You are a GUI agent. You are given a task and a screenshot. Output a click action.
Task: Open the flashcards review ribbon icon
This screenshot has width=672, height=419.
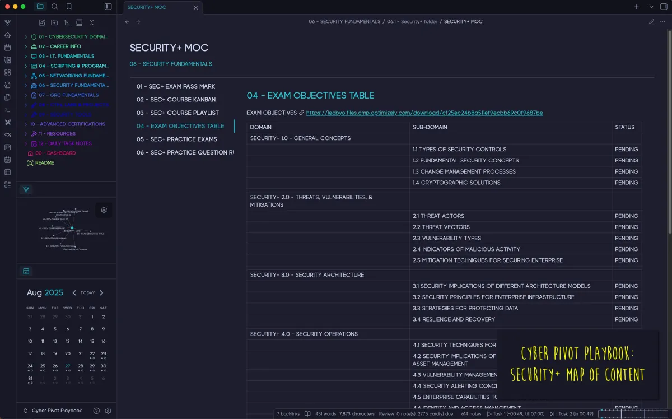[7, 60]
